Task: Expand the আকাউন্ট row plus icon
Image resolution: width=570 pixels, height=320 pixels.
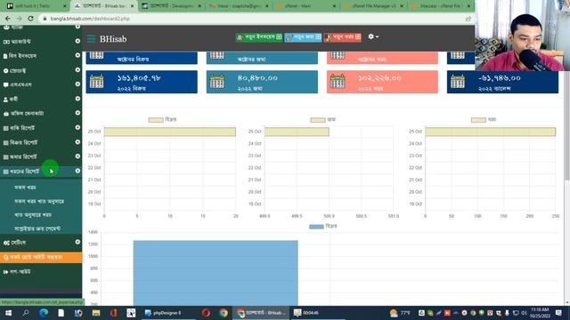Action: pyautogui.click(x=77, y=42)
